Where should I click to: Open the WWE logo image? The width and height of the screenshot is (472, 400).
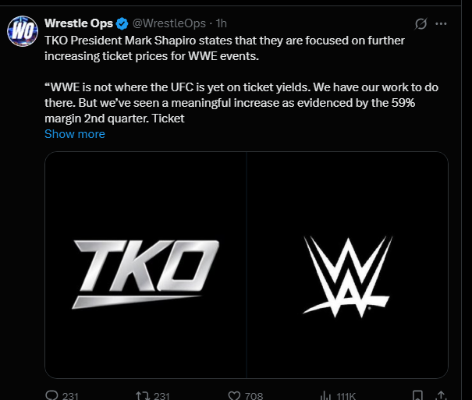pyautogui.click(x=347, y=265)
